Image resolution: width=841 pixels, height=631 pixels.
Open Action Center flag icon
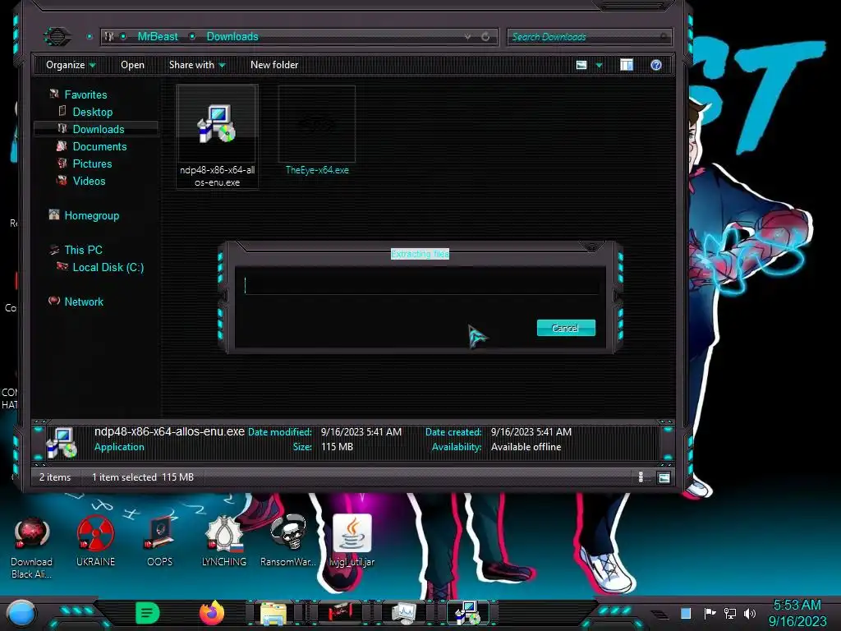pos(709,613)
